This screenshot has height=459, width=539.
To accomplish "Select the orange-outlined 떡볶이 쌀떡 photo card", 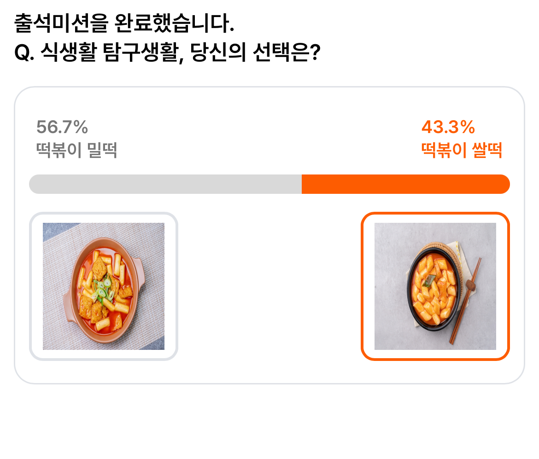I will [435, 286].
